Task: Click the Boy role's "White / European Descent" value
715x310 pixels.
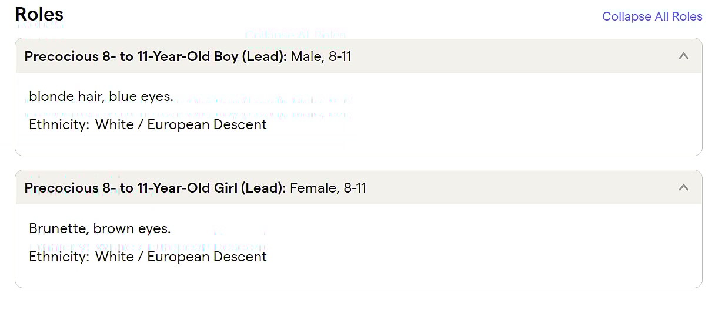Action: click(x=181, y=124)
